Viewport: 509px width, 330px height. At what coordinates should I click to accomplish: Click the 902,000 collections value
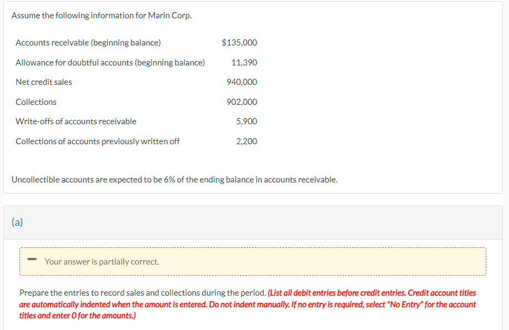tap(242, 102)
